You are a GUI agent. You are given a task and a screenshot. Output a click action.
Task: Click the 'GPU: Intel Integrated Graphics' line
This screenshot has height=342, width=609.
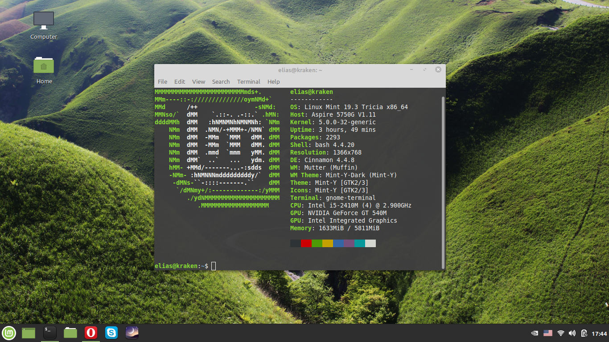344,220
